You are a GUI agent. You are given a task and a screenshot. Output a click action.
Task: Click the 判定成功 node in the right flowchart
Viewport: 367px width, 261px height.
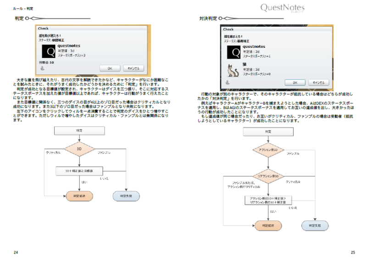coord(268,226)
